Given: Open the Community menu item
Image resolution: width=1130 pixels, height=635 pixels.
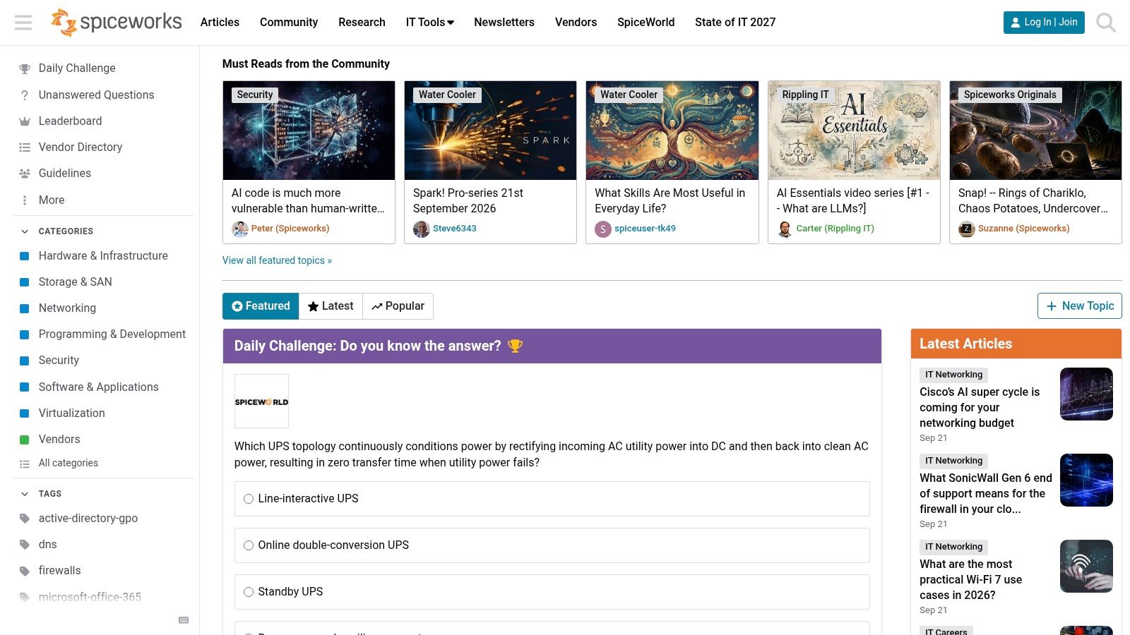Looking at the screenshot, I should tap(289, 23).
